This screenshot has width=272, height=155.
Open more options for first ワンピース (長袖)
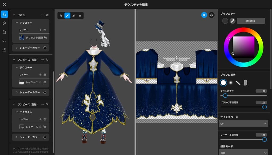(x=42, y=60)
